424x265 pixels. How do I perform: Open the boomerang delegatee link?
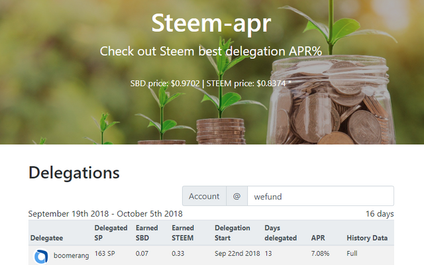(x=71, y=255)
